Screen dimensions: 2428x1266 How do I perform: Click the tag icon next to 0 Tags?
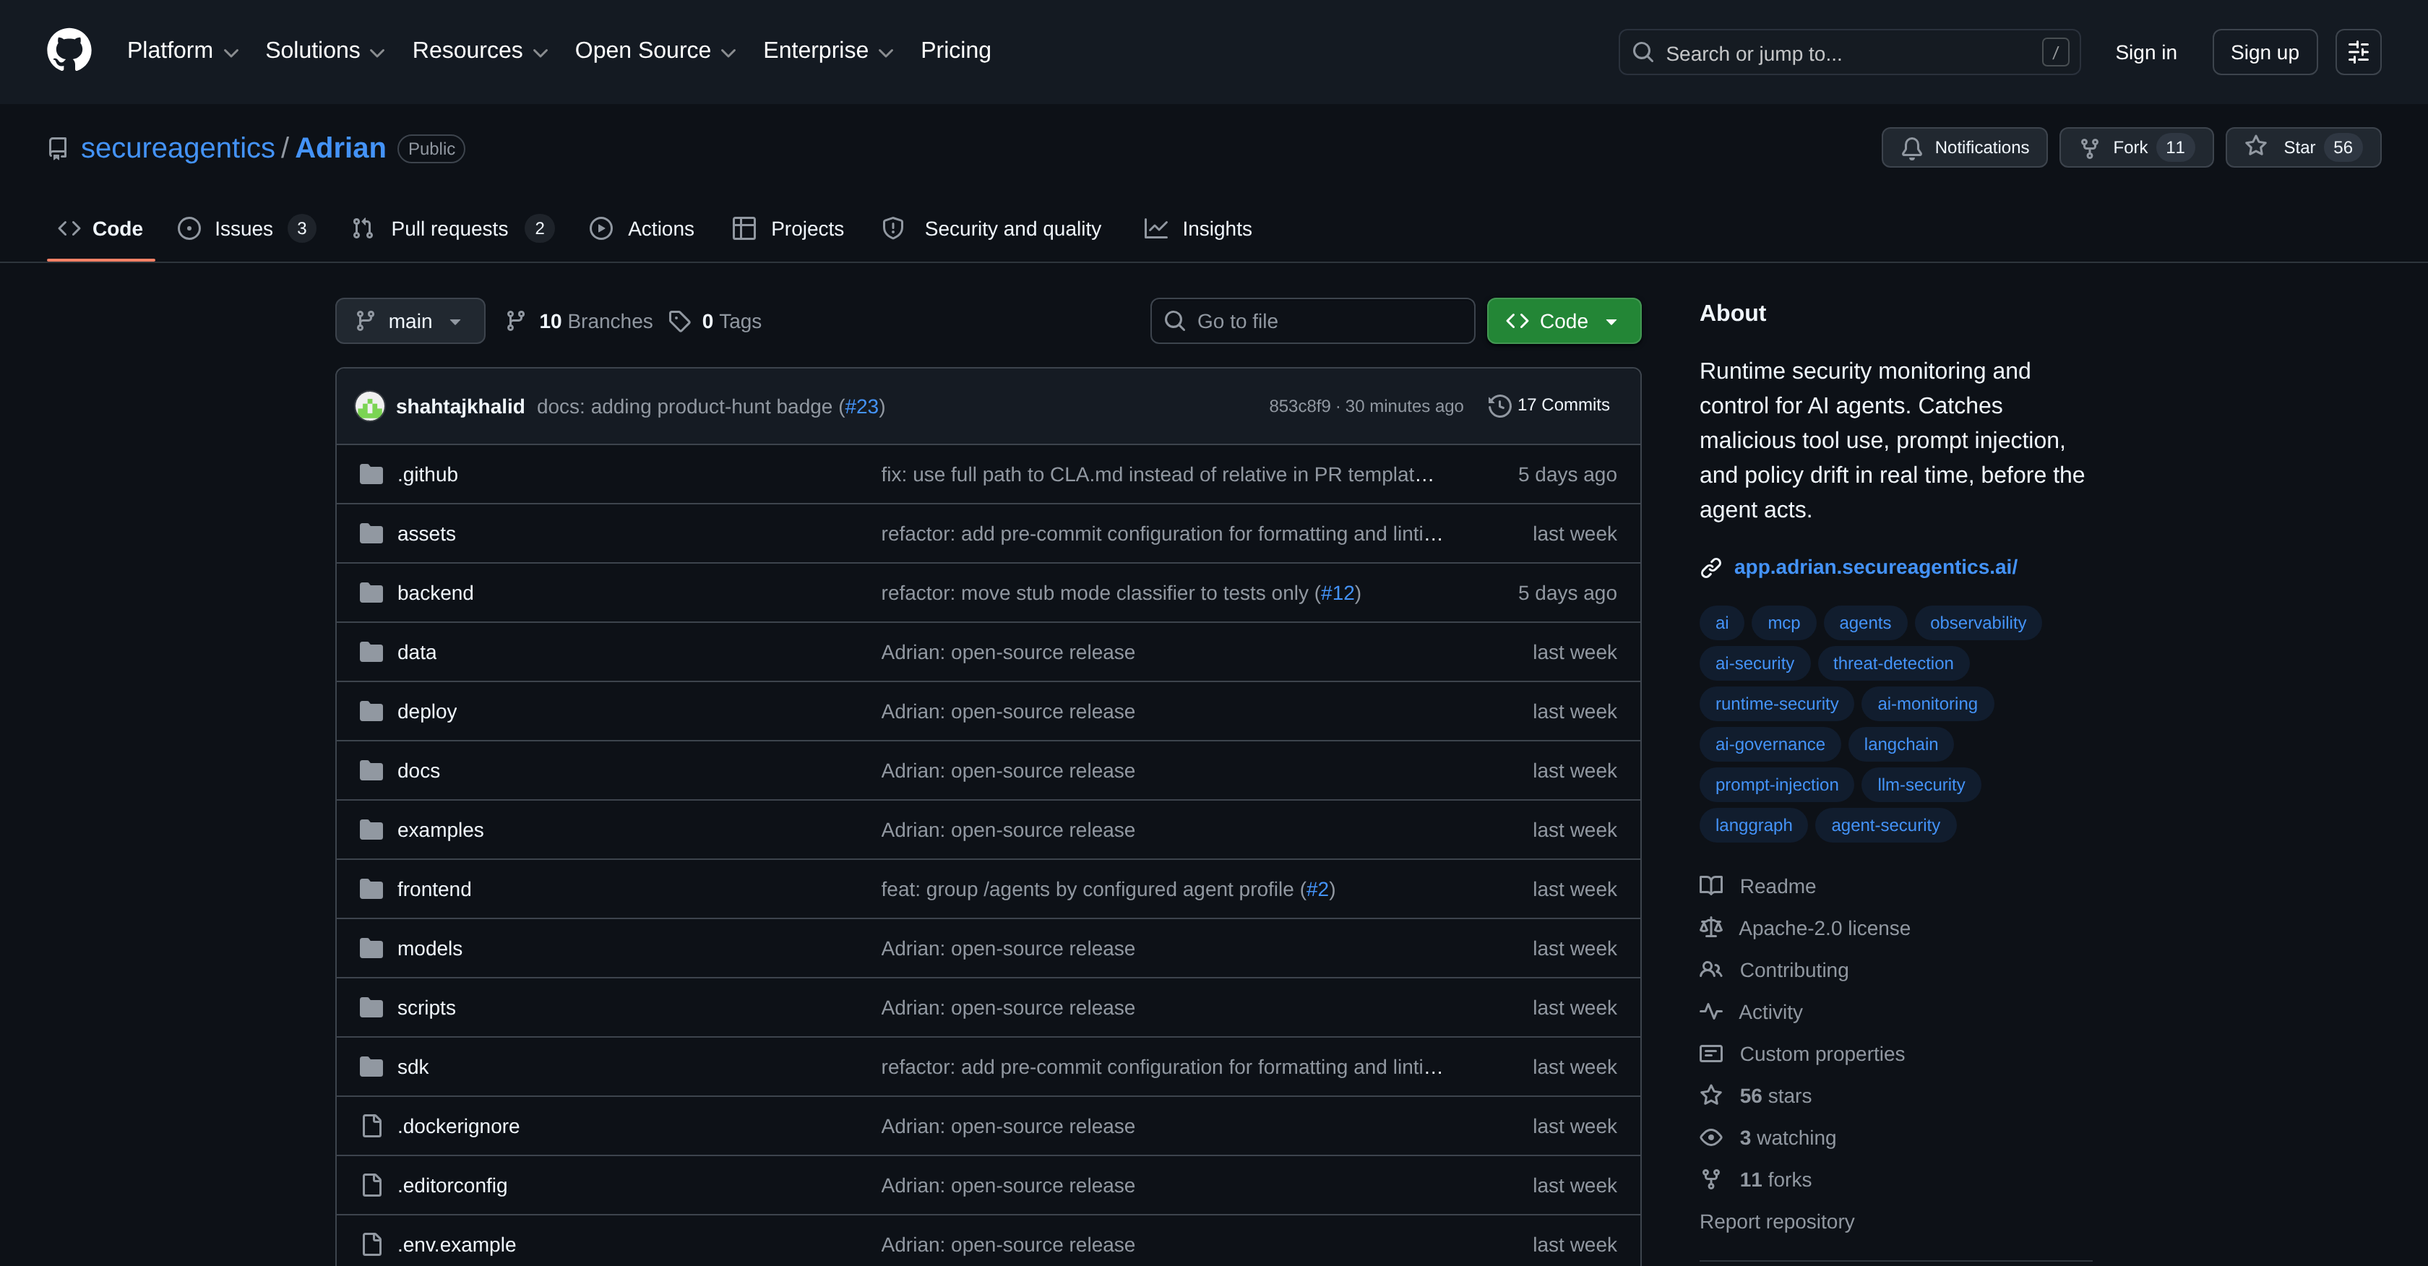pyautogui.click(x=679, y=322)
